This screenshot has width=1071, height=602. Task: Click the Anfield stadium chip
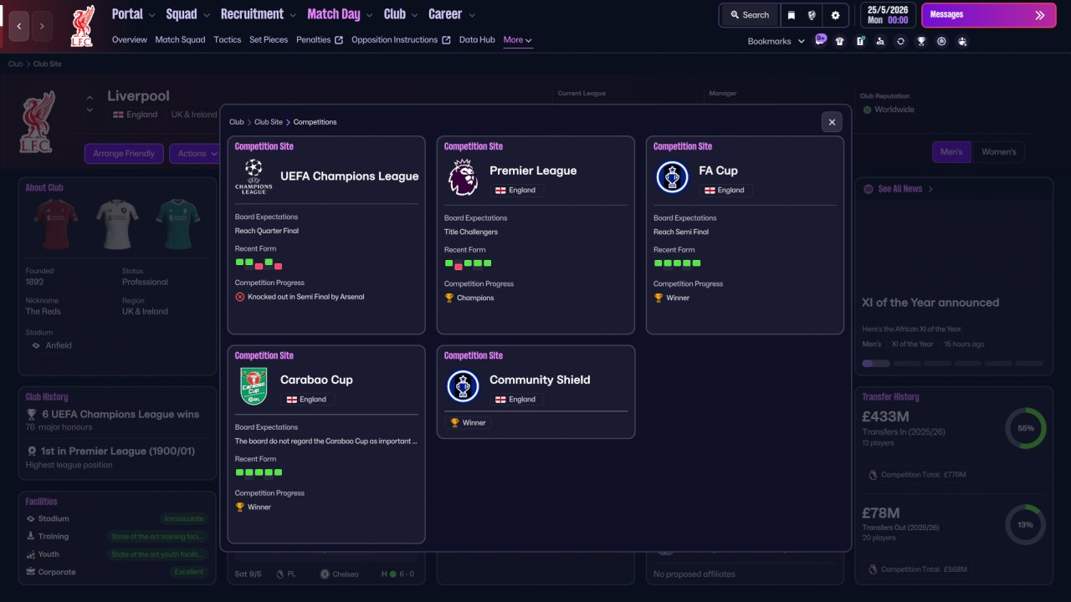pyautogui.click(x=52, y=345)
